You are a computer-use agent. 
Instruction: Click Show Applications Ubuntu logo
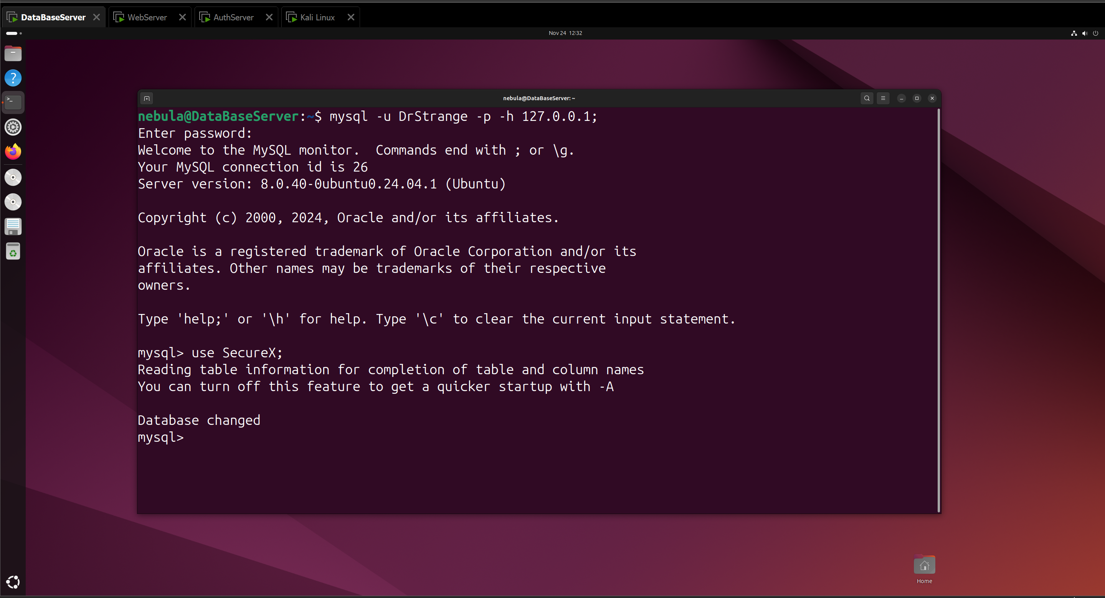[13, 582]
